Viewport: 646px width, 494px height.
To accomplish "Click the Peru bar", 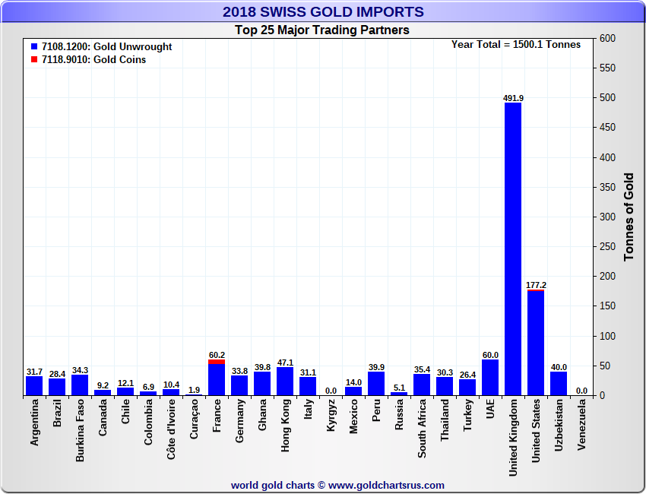I will (x=376, y=384).
